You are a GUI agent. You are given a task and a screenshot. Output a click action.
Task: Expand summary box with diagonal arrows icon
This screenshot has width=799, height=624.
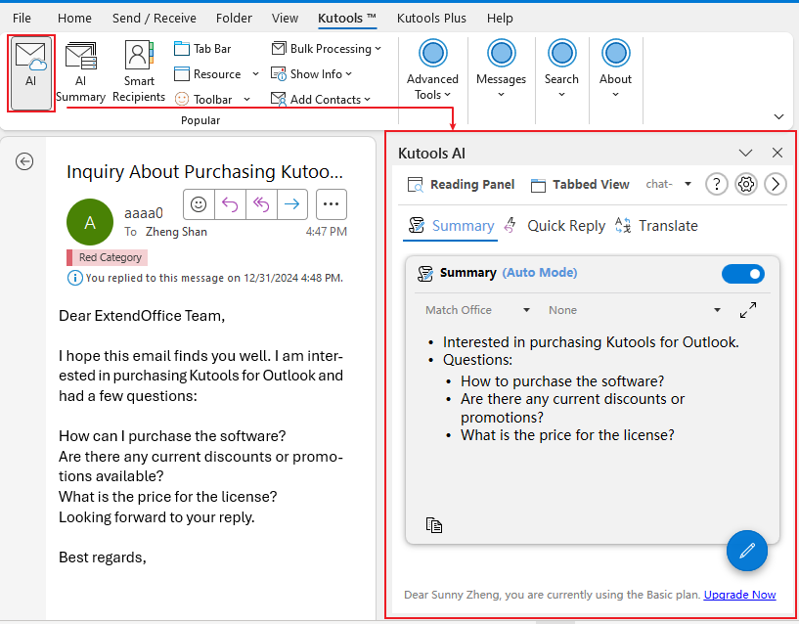pos(748,310)
